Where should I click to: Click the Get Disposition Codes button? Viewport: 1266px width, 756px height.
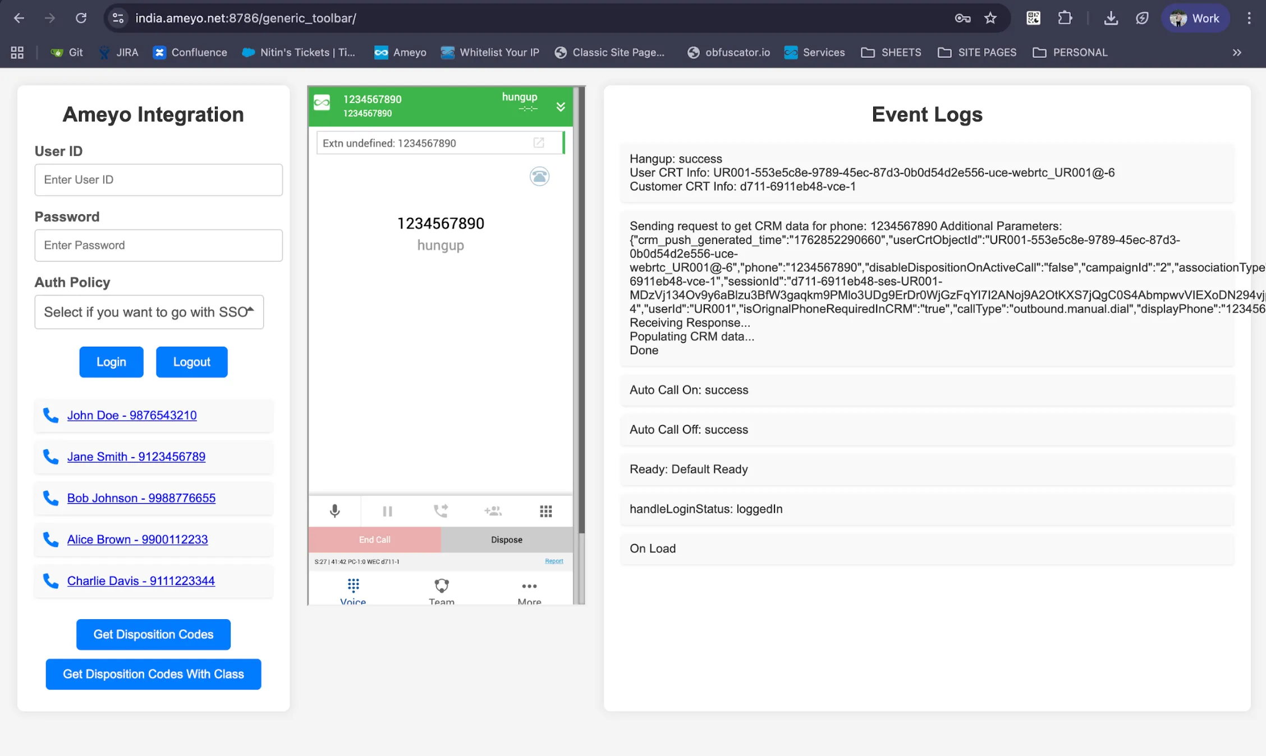pyautogui.click(x=153, y=634)
